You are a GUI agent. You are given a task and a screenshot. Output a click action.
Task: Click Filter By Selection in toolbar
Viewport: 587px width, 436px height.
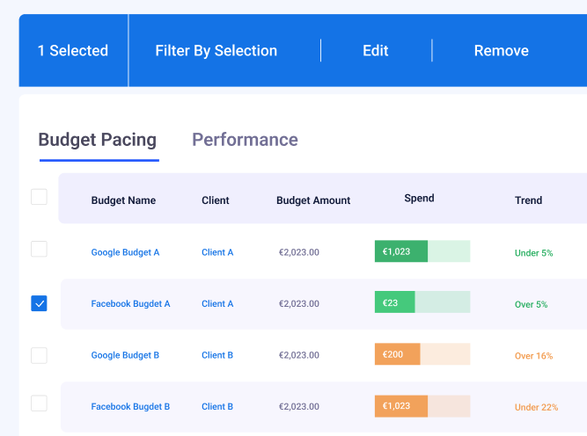pyautogui.click(x=216, y=51)
